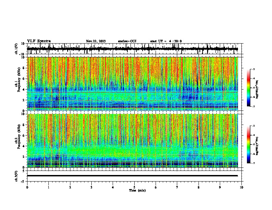Click the ch.3 flat voltage trace line
Screen dimensions: 272x210
click(x=132, y=176)
